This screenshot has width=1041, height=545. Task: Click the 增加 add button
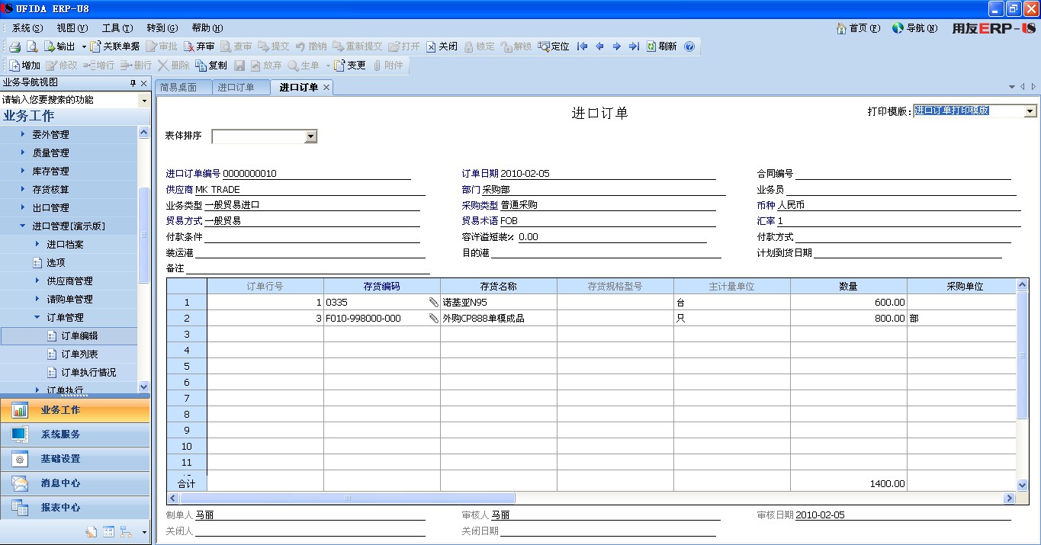[x=25, y=66]
